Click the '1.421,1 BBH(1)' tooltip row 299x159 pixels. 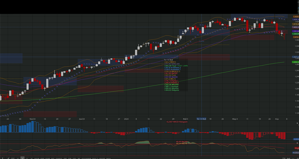pos(170,62)
